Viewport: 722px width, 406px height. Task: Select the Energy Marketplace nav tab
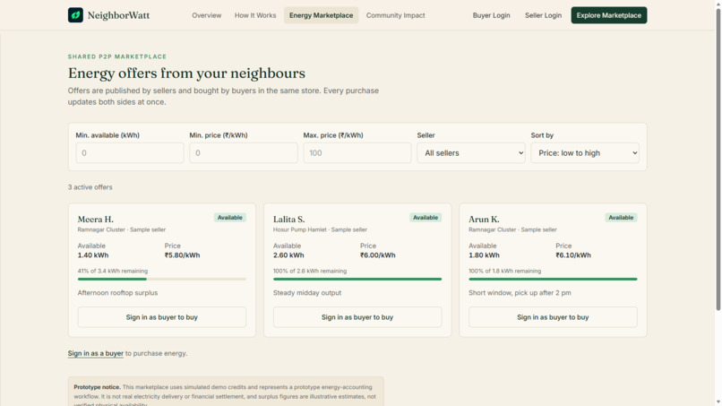click(321, 15)
